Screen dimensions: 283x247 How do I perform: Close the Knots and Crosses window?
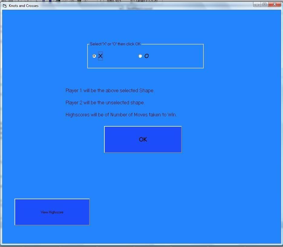tap(275, 4)
